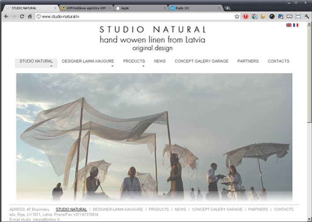Expand the PRODUCTS menu arrow
Screen dimensions: 312x222
[x=143, y=66]
